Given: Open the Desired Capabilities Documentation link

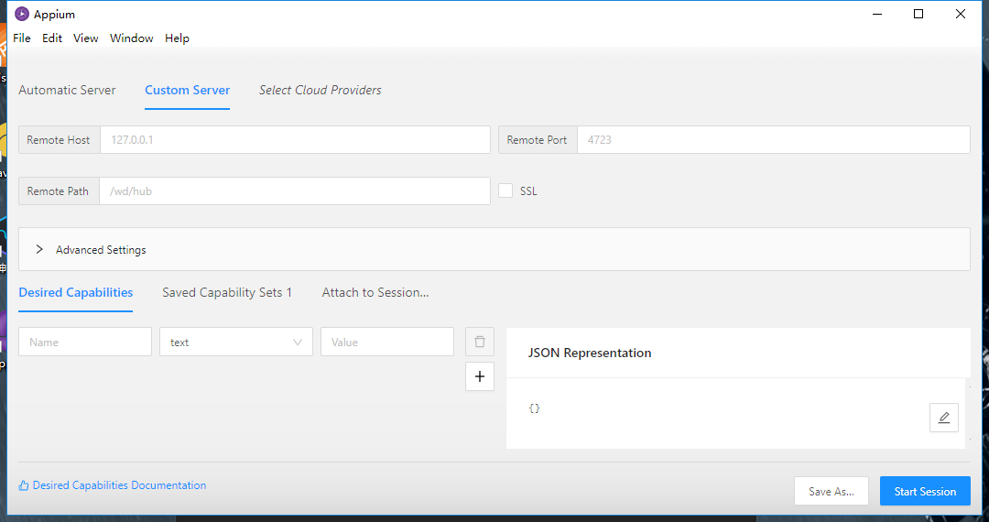Looking at the screenshot, I should (x=119, y=485).
